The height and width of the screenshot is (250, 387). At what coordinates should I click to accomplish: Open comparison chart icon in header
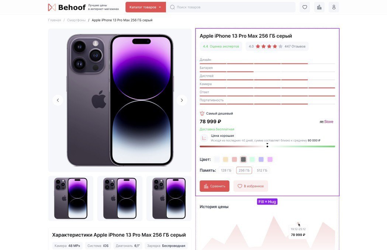coord(319,7)
